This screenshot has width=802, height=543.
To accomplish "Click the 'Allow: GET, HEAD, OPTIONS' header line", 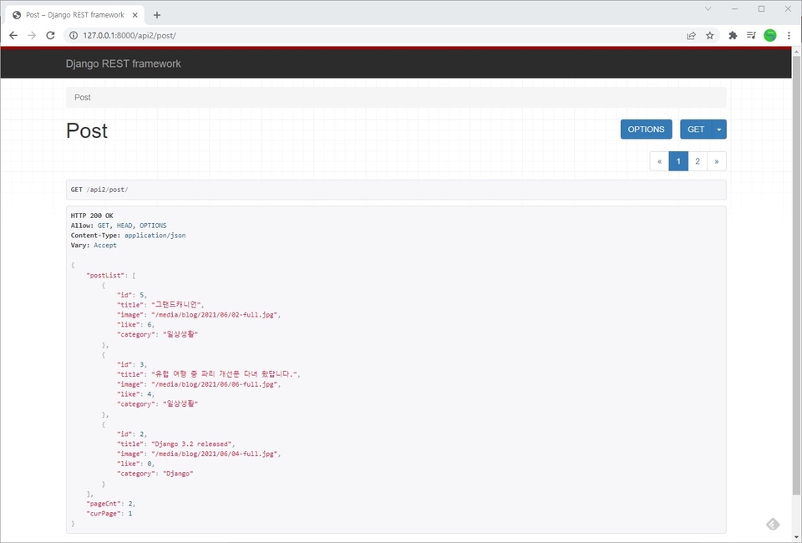I will [x=118, y=226].
